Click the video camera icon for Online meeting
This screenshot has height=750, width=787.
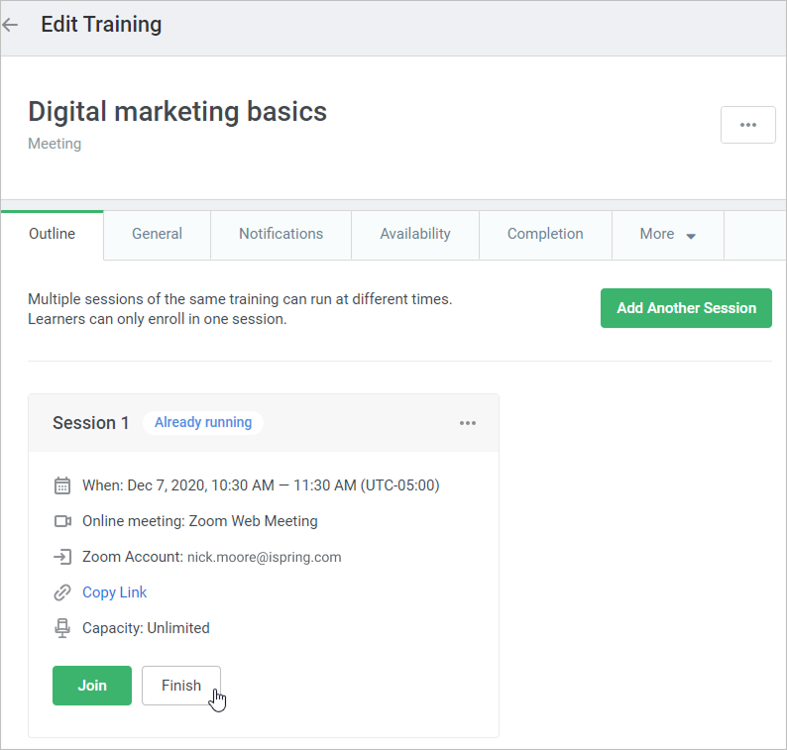point(62,521)
